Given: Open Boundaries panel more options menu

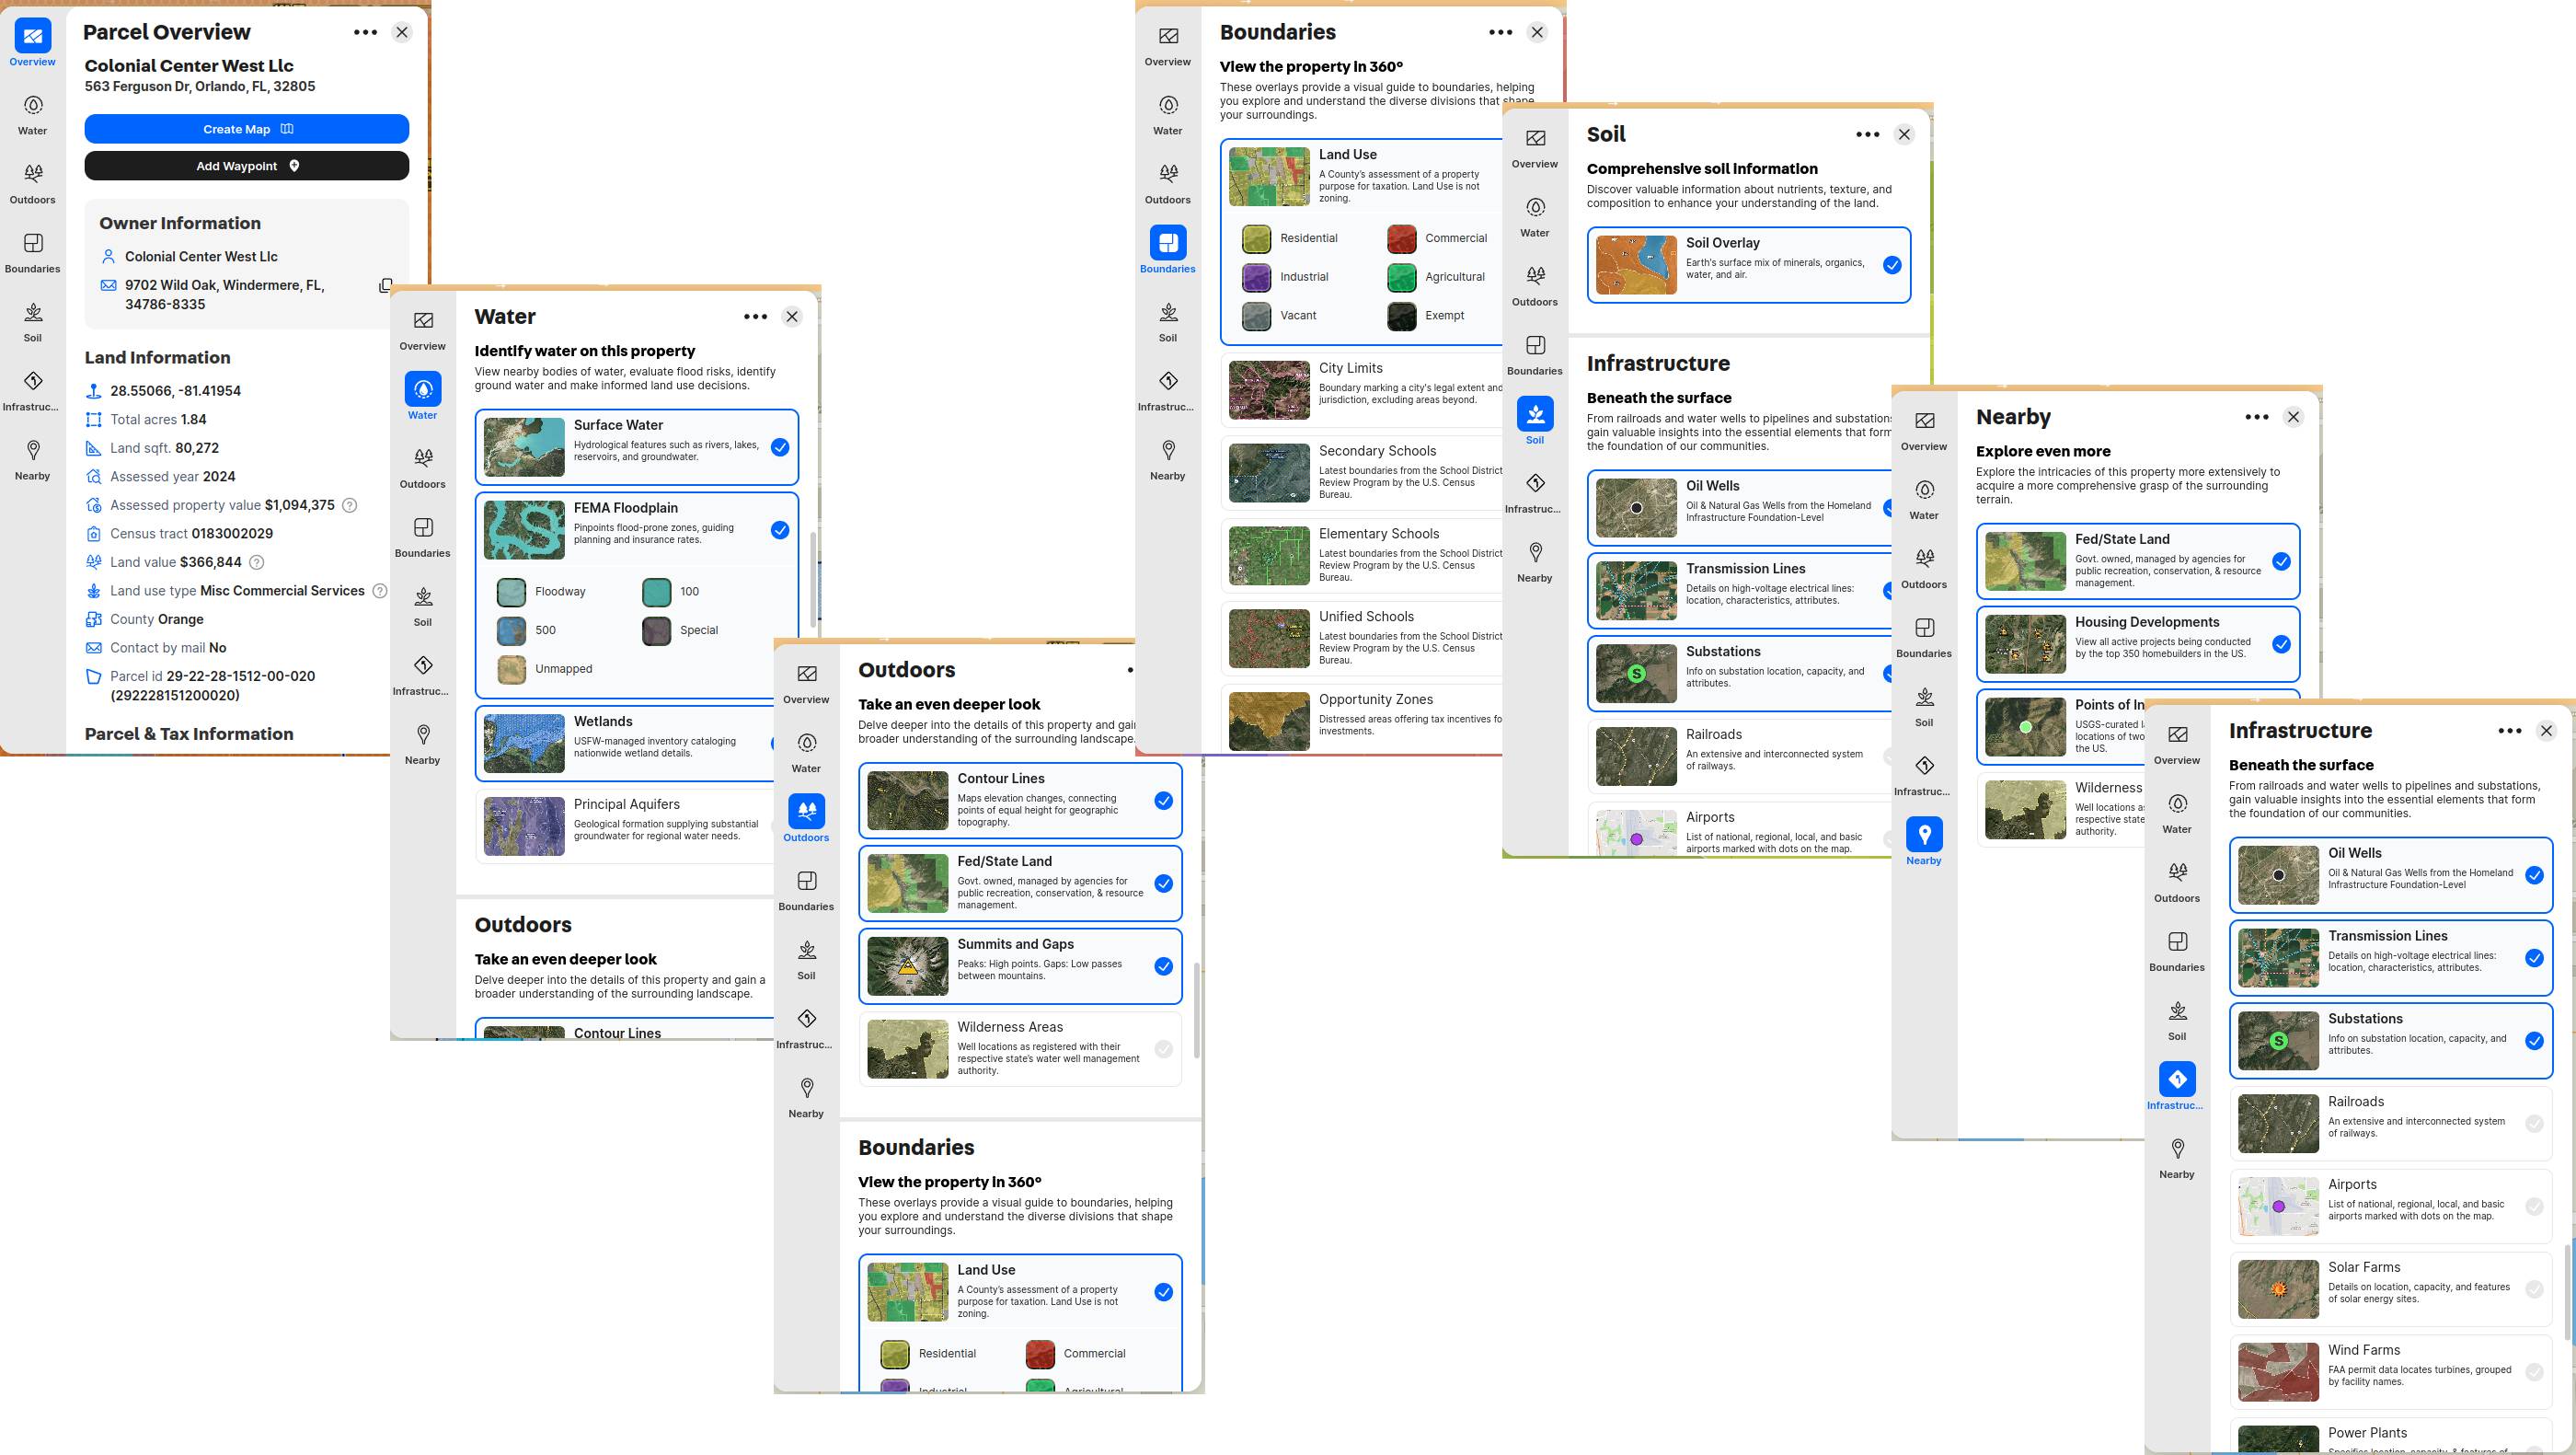Looking at the screenshot, I should [x=1500, y=32].
